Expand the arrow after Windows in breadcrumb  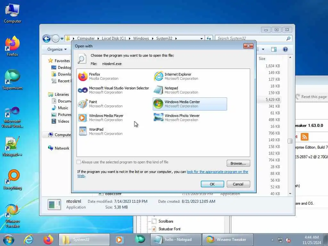pyautogui.click(x=152, y=38)
